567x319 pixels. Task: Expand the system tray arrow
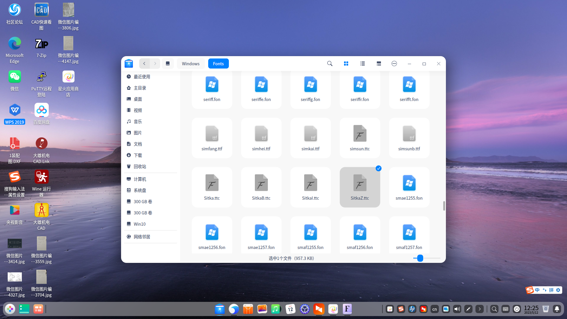point(480,309)
